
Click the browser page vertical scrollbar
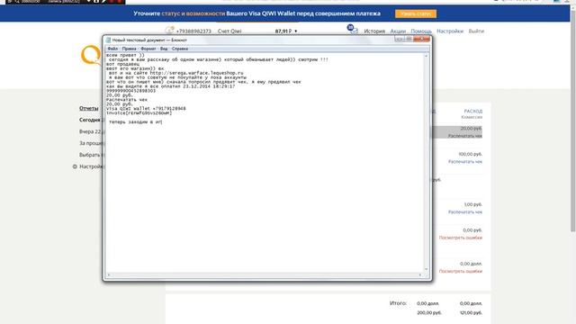tap(572, 121)
